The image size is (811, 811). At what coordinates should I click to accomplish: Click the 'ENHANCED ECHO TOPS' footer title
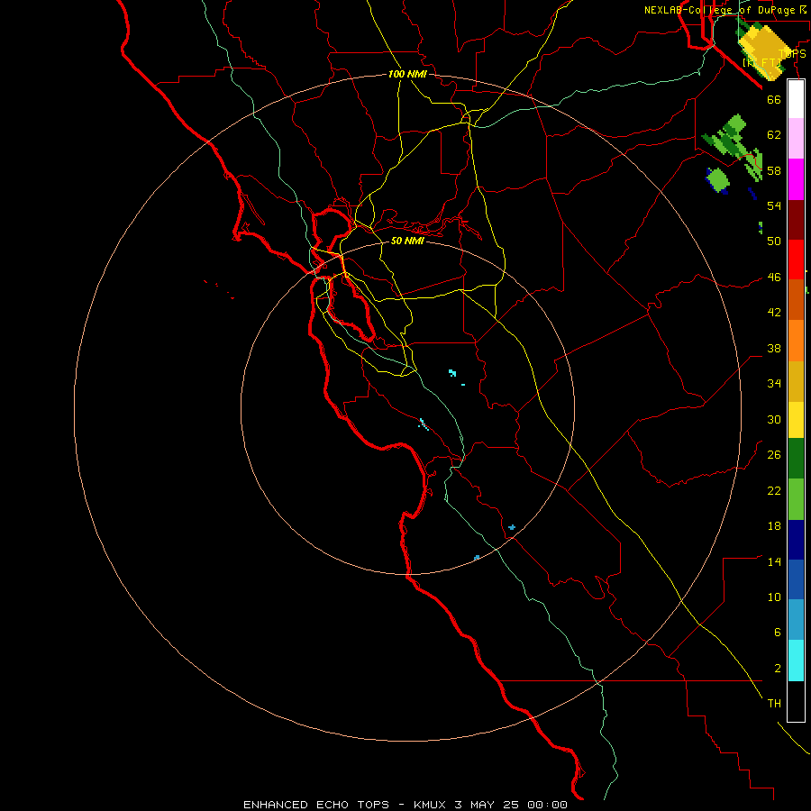(316, 805)
